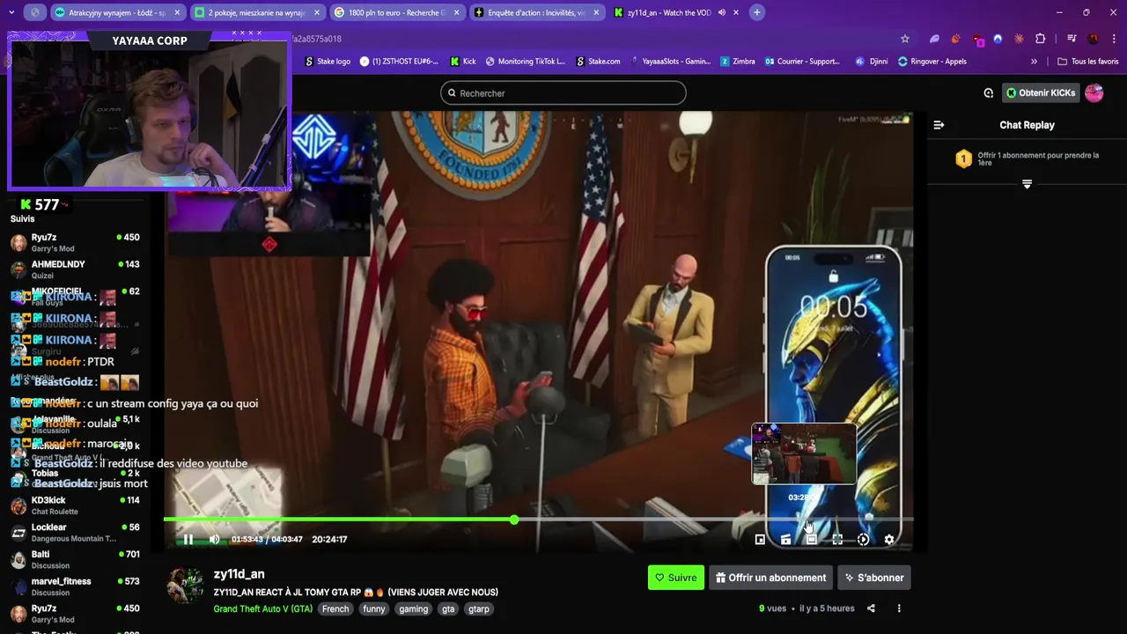Open Ryu7z Garry's Mod channel at top
Image resolution: width=1127 pixels, height=634 pixels.
pos(75,242)
